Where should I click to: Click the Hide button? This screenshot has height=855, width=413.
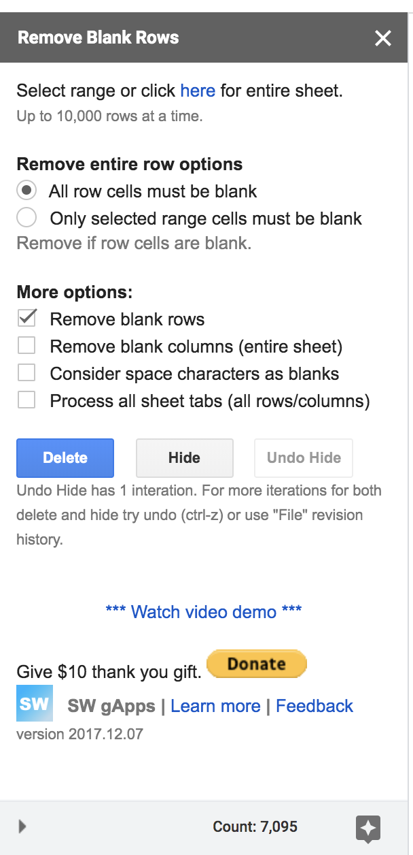185,457
